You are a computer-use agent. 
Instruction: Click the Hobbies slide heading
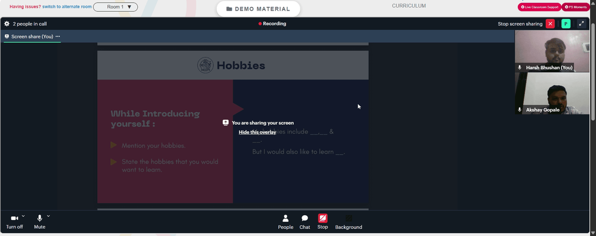241,66
